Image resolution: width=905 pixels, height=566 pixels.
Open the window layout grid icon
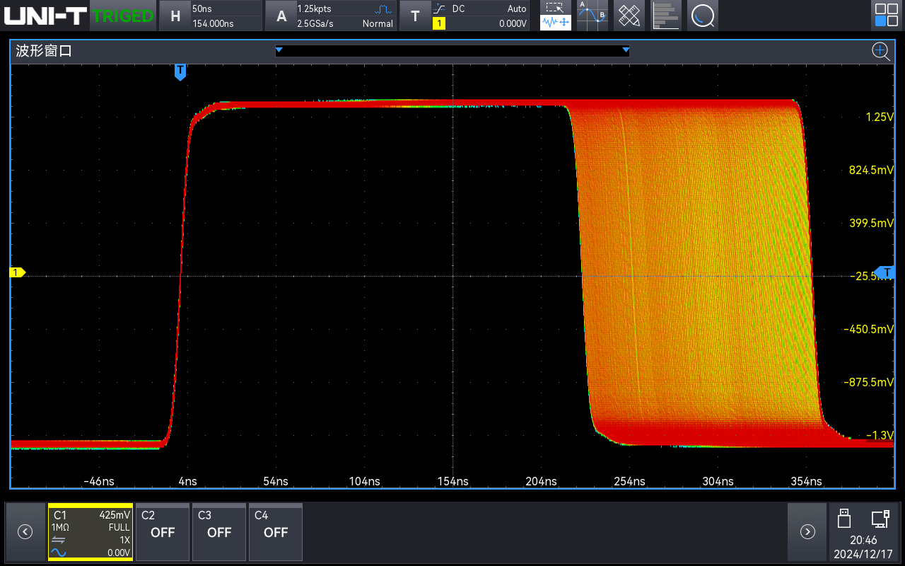click(886, 16)
